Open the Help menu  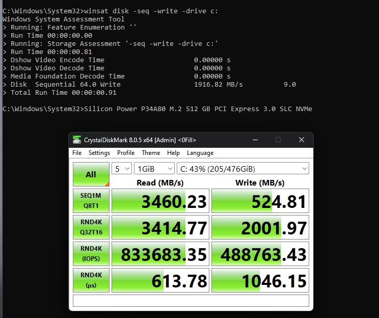coord(173,153)
